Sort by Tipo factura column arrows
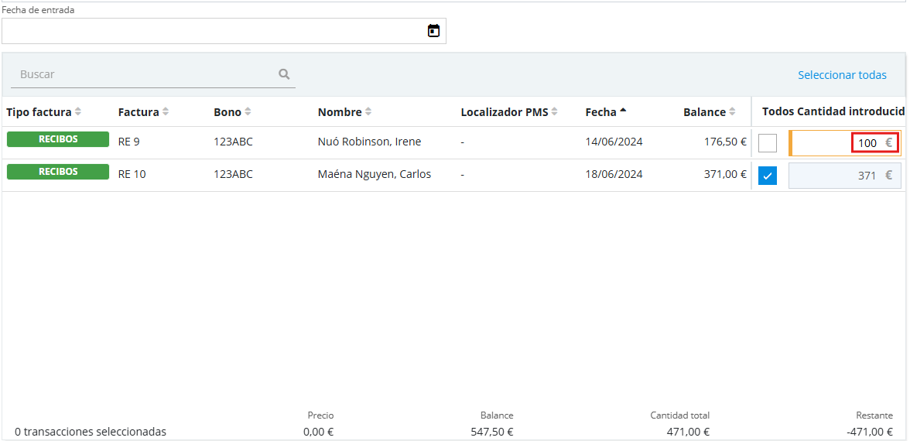910x441 pixels. (x=78, y=112)
